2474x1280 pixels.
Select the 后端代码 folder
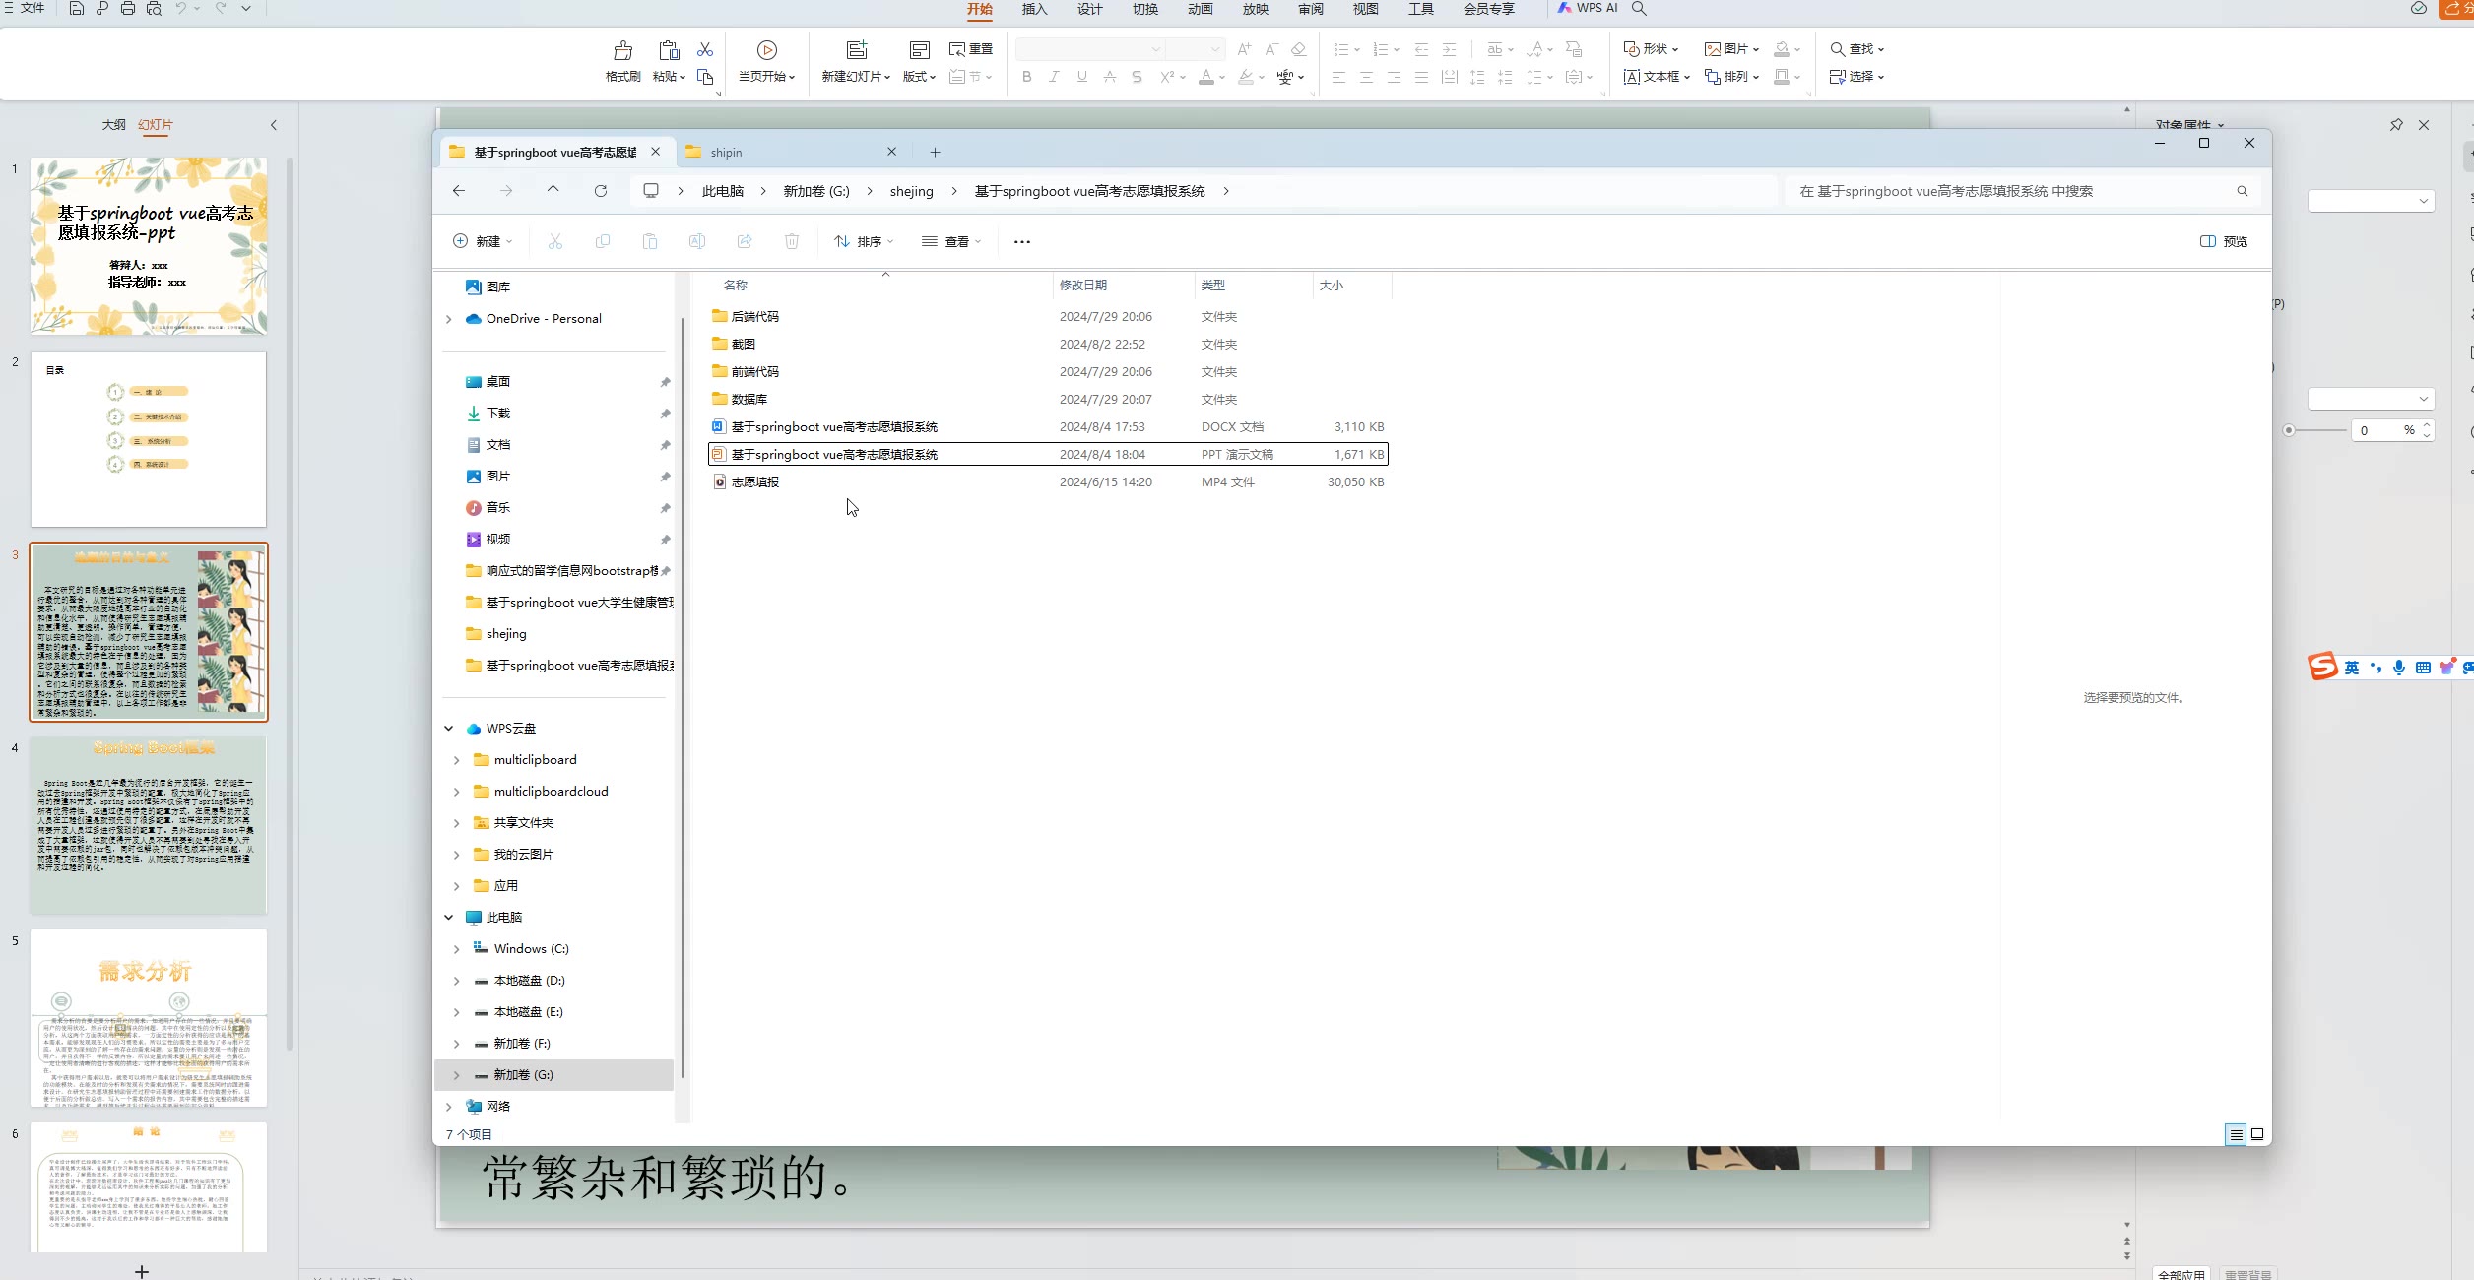point(754,316)
